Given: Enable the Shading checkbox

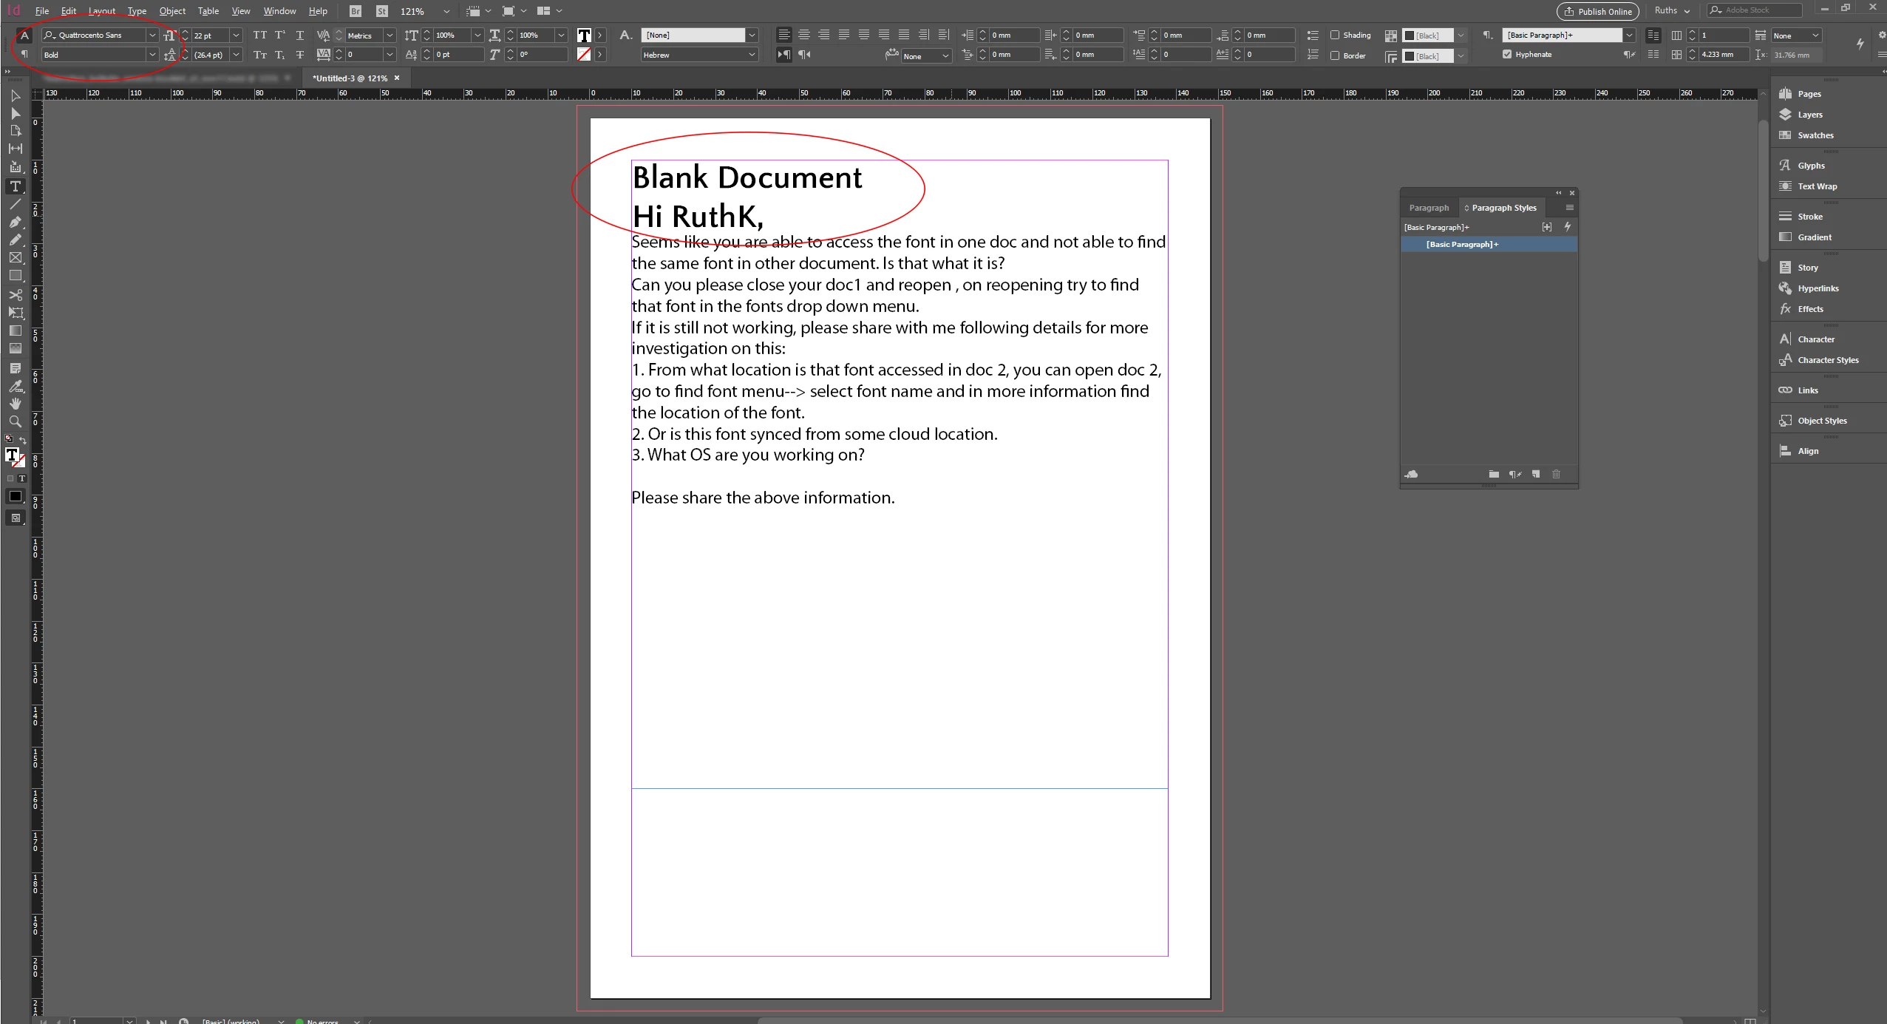Looking at the screenshot, I should click(x=1335, y=35).
